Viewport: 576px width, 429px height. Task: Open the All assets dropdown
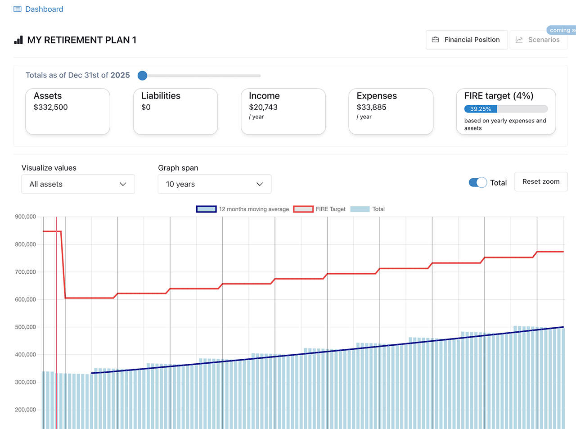78,184
